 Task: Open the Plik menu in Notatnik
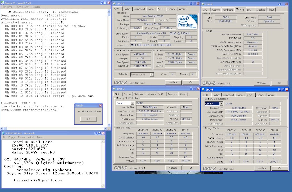coord(5,137)
